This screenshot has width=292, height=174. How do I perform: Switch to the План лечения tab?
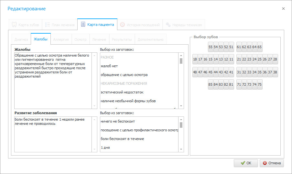coord(60,25)
